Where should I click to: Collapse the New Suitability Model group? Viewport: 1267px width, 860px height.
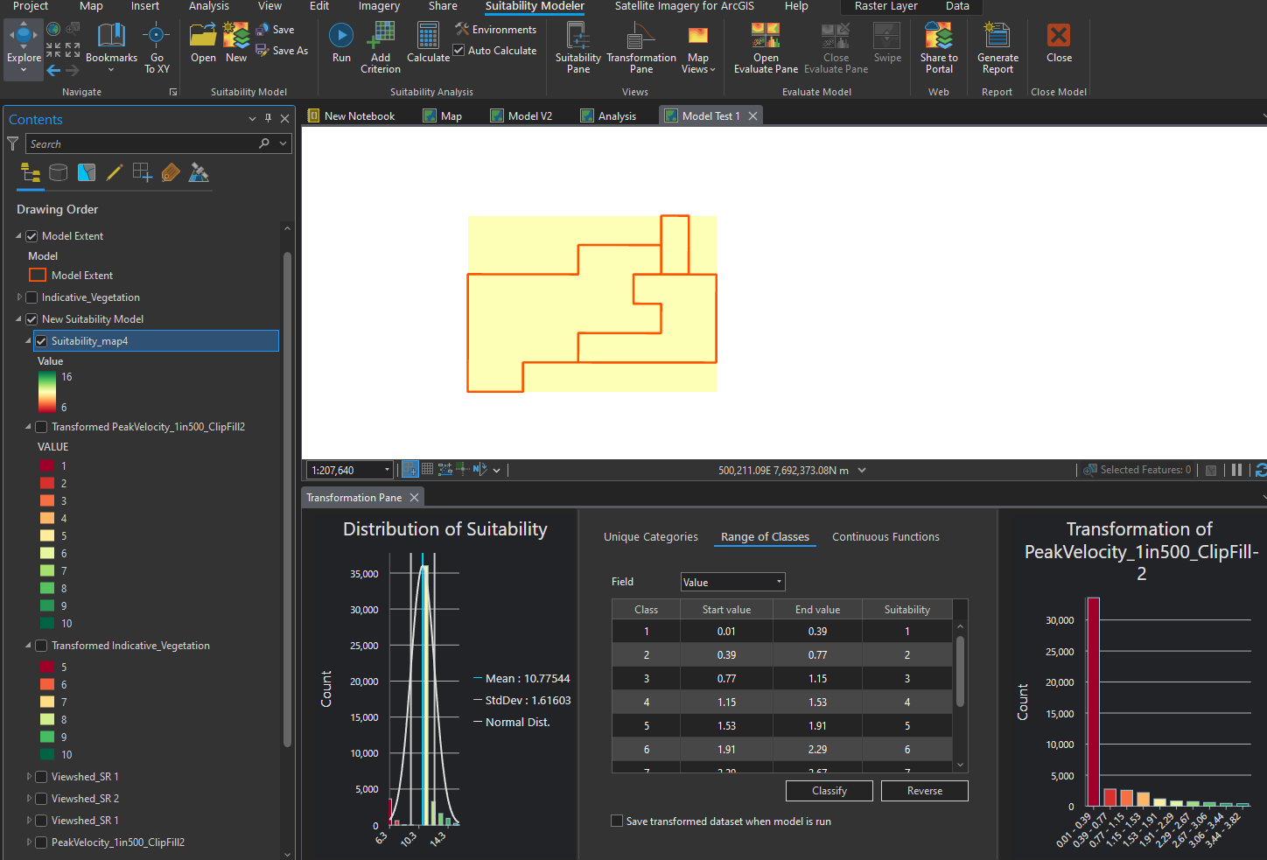point(18,319)
